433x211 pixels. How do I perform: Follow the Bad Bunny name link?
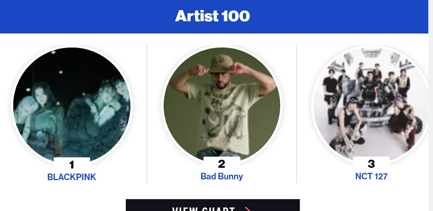click(x=222, y=176)
